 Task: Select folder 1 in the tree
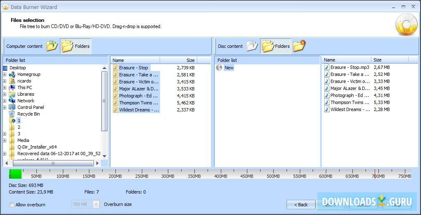tap(19, 120)
